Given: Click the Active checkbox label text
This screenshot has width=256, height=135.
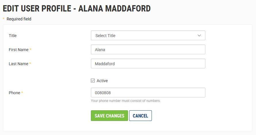Looking at the screenshot, I should 102,81.
